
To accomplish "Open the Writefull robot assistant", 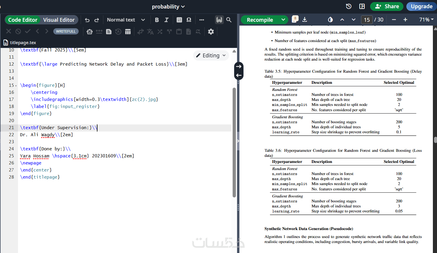I will 90,31.
